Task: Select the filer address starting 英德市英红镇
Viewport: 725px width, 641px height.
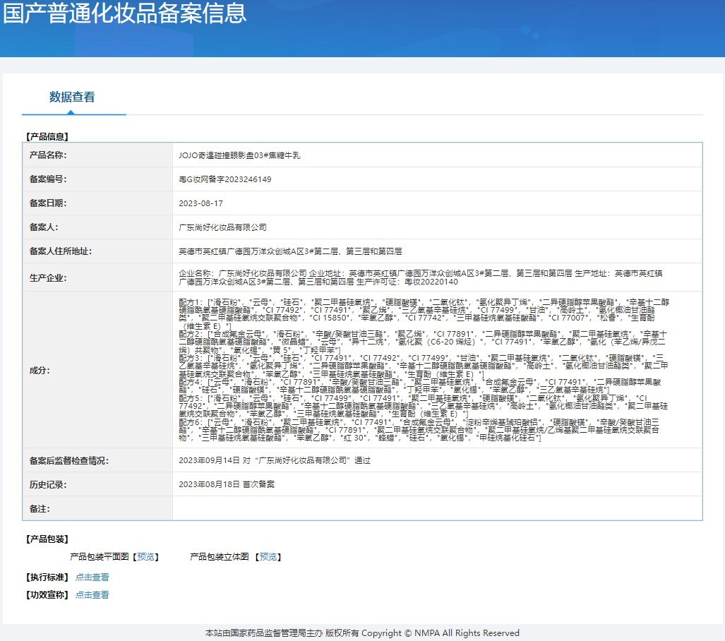Action: coord(290,251)
